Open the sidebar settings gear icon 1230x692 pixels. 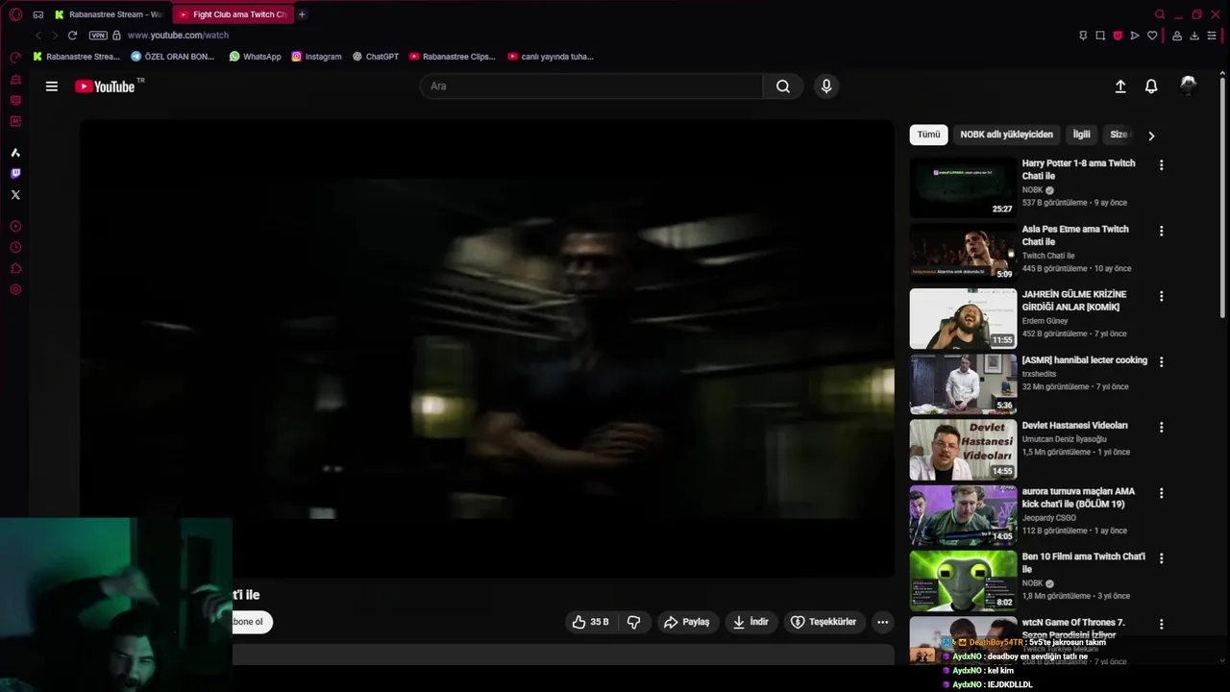coord(15,290)
